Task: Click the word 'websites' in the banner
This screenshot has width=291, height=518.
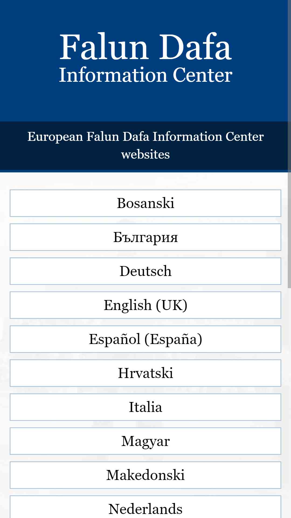Action: click(145, 155)
